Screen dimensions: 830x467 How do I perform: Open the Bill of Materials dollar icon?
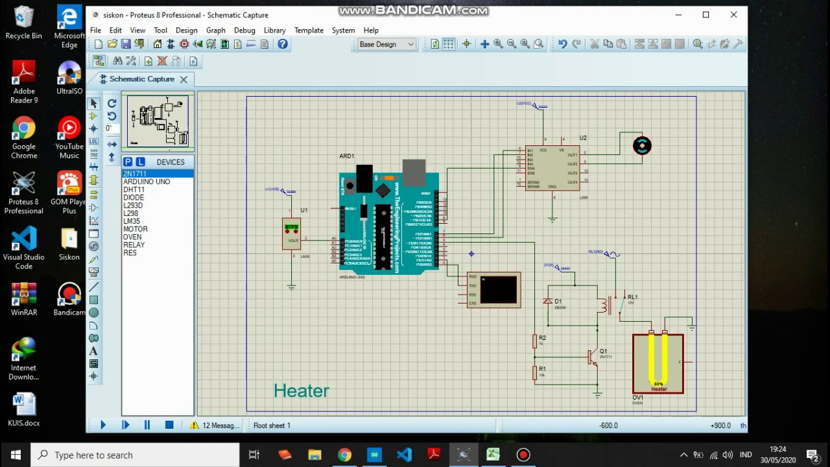[x=238, y=44]
